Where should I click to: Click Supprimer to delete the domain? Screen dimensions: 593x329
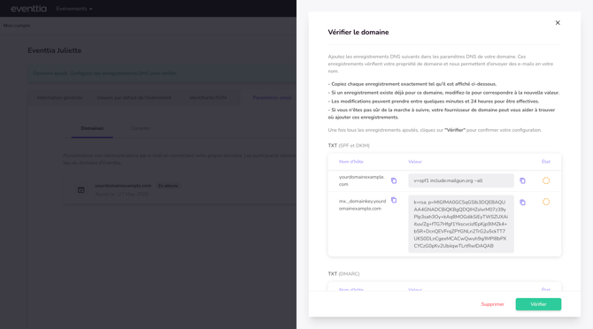pos(492,304)
